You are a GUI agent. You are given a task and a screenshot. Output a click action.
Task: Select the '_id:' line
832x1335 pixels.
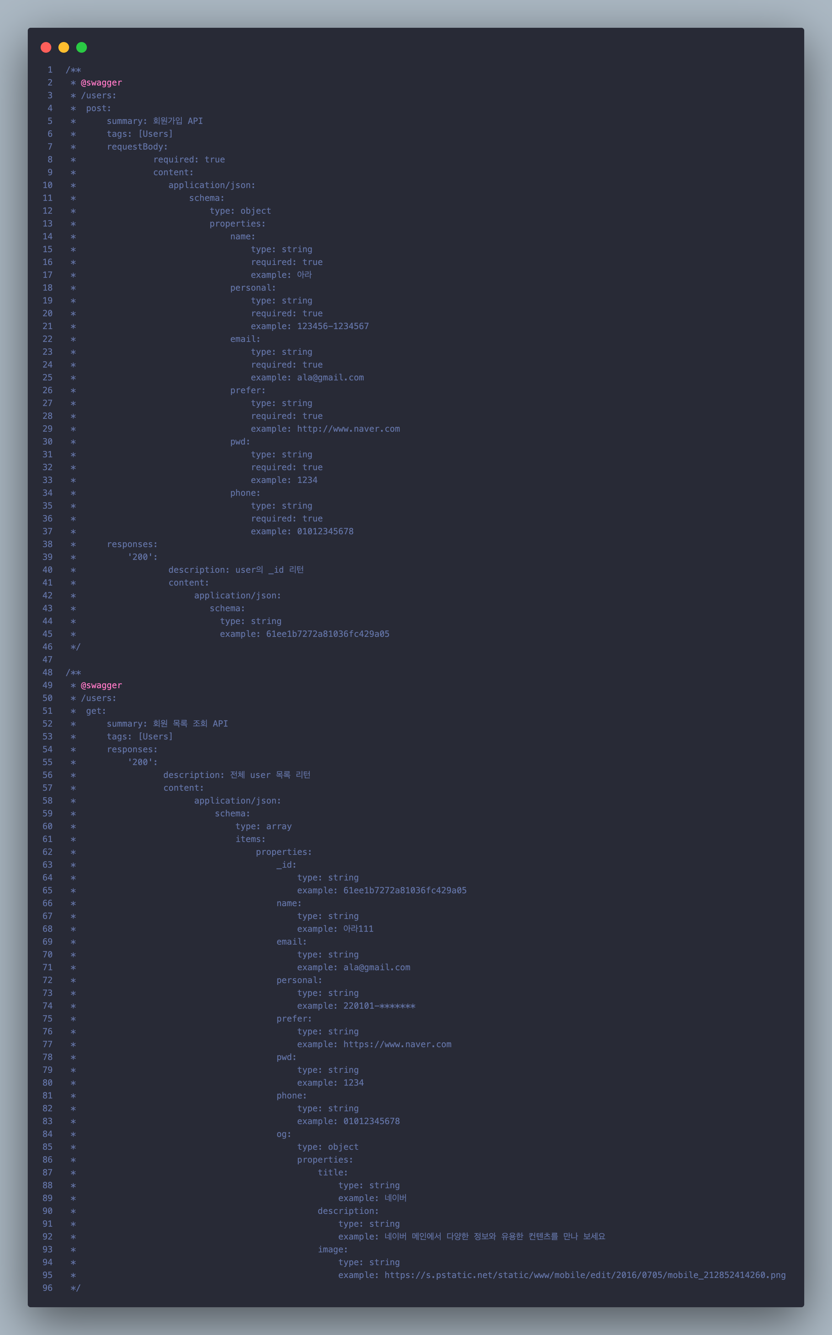(x=286, y=865)
